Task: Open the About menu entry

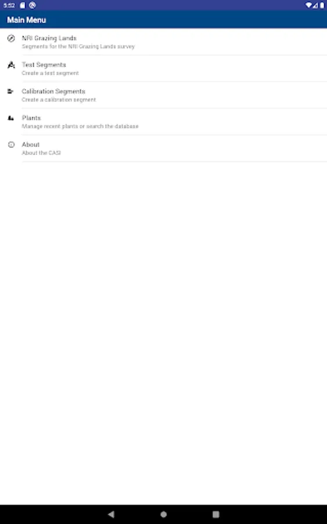Action: point(163,148)
